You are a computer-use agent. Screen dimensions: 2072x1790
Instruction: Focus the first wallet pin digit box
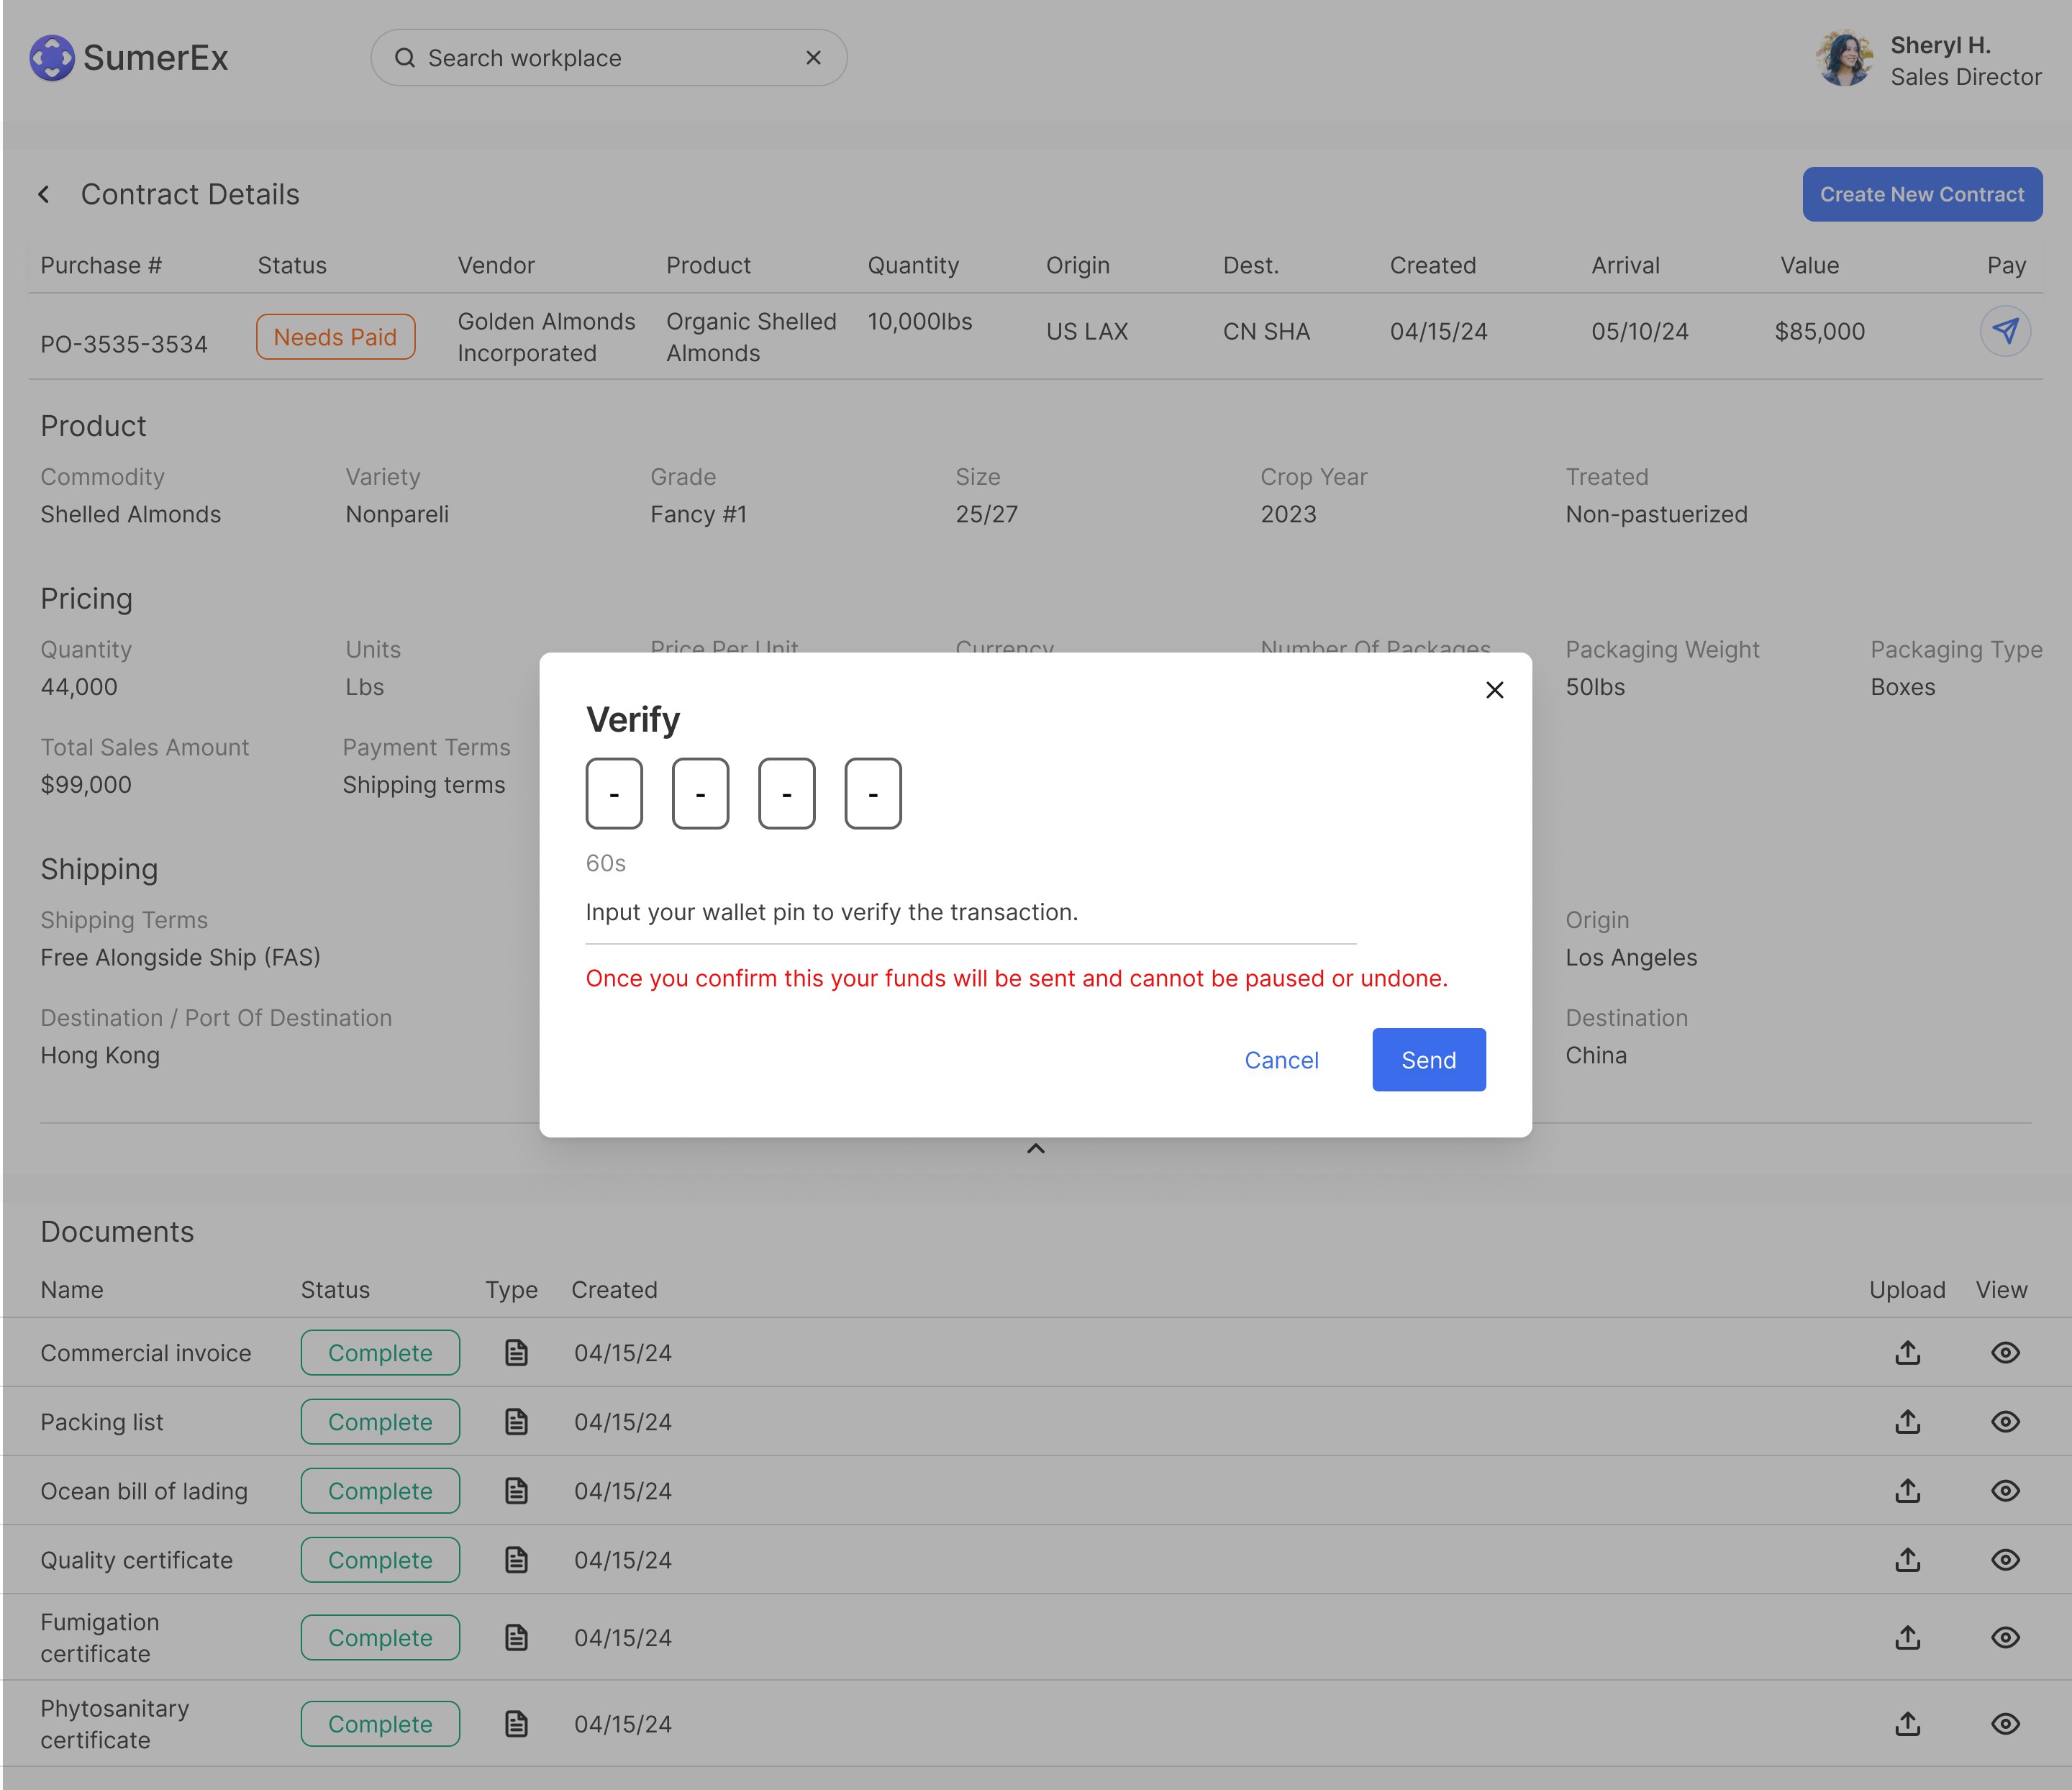(x=614, y=794)
